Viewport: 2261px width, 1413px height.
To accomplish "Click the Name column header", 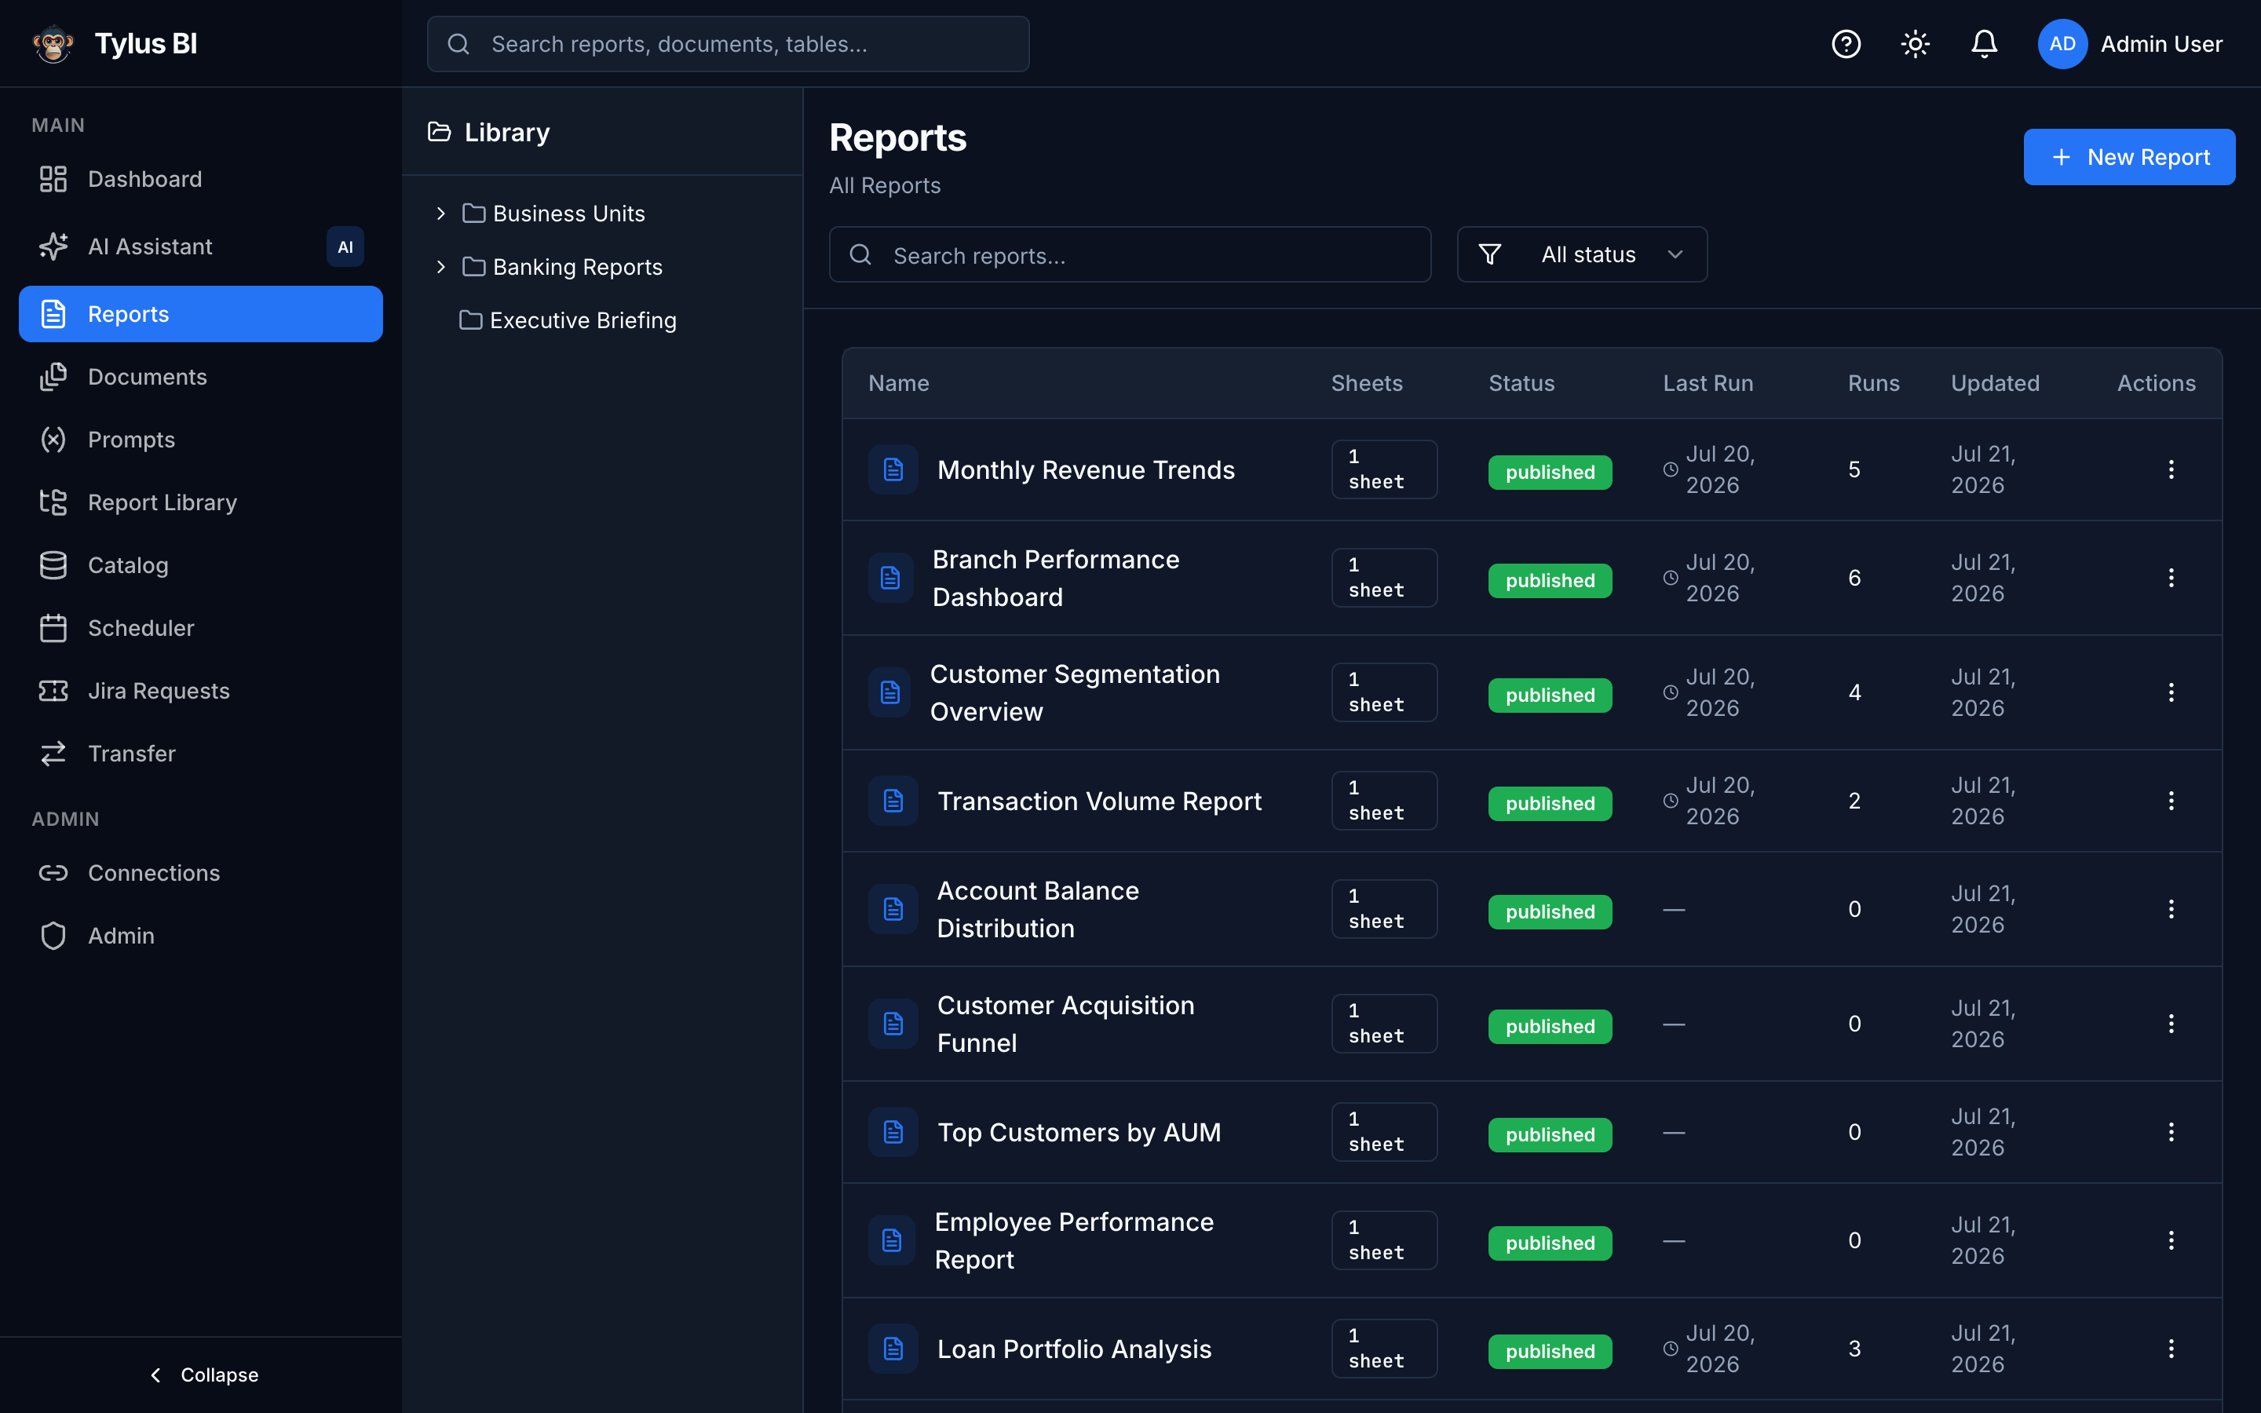I will point(898,383).
